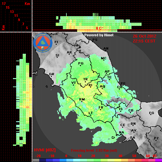Click the -10 value on dBZ scale
Screen dimensions: 162x162
point(52,156)
